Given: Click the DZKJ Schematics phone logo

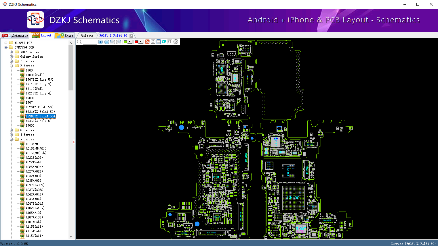Looking at the screenshot, I should click(35, 20).
